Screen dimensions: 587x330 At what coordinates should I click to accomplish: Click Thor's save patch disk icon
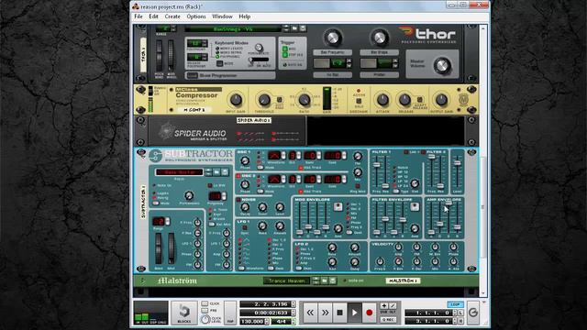pos(303,28)
